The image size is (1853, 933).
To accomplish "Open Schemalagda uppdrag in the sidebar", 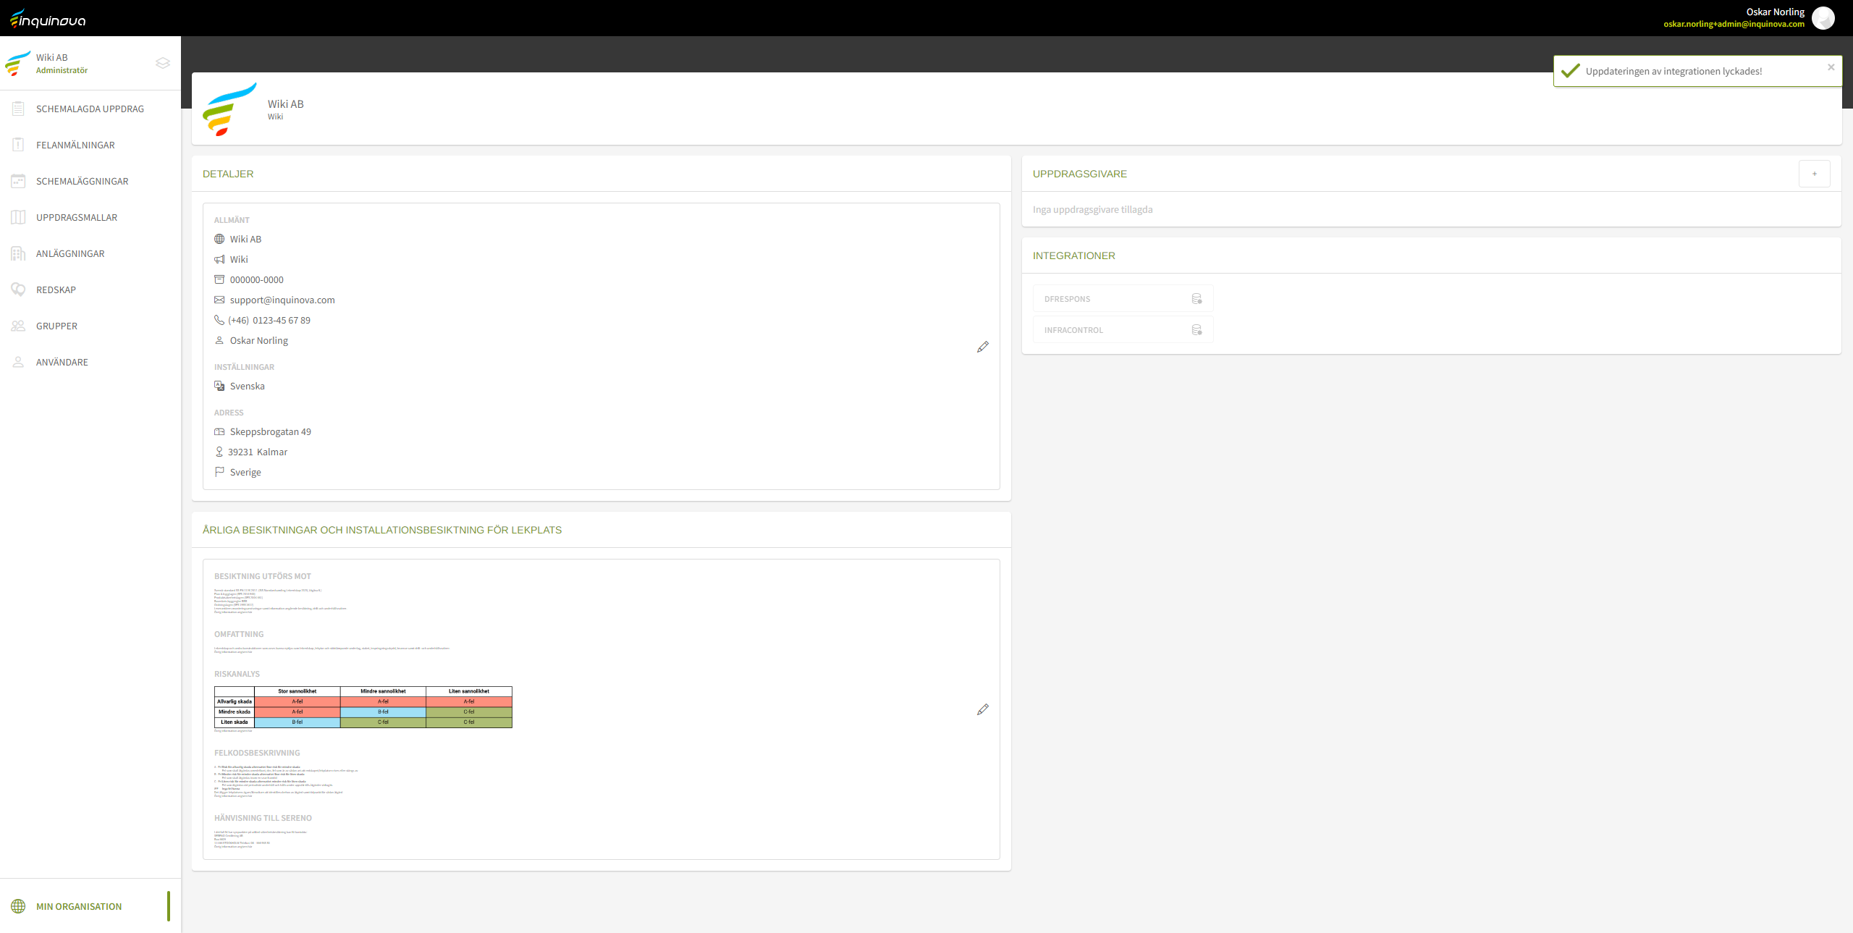I will (90, 109).
